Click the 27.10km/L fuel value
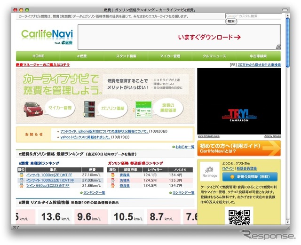This screenshot has height=245, width=301. pos(91,175)
